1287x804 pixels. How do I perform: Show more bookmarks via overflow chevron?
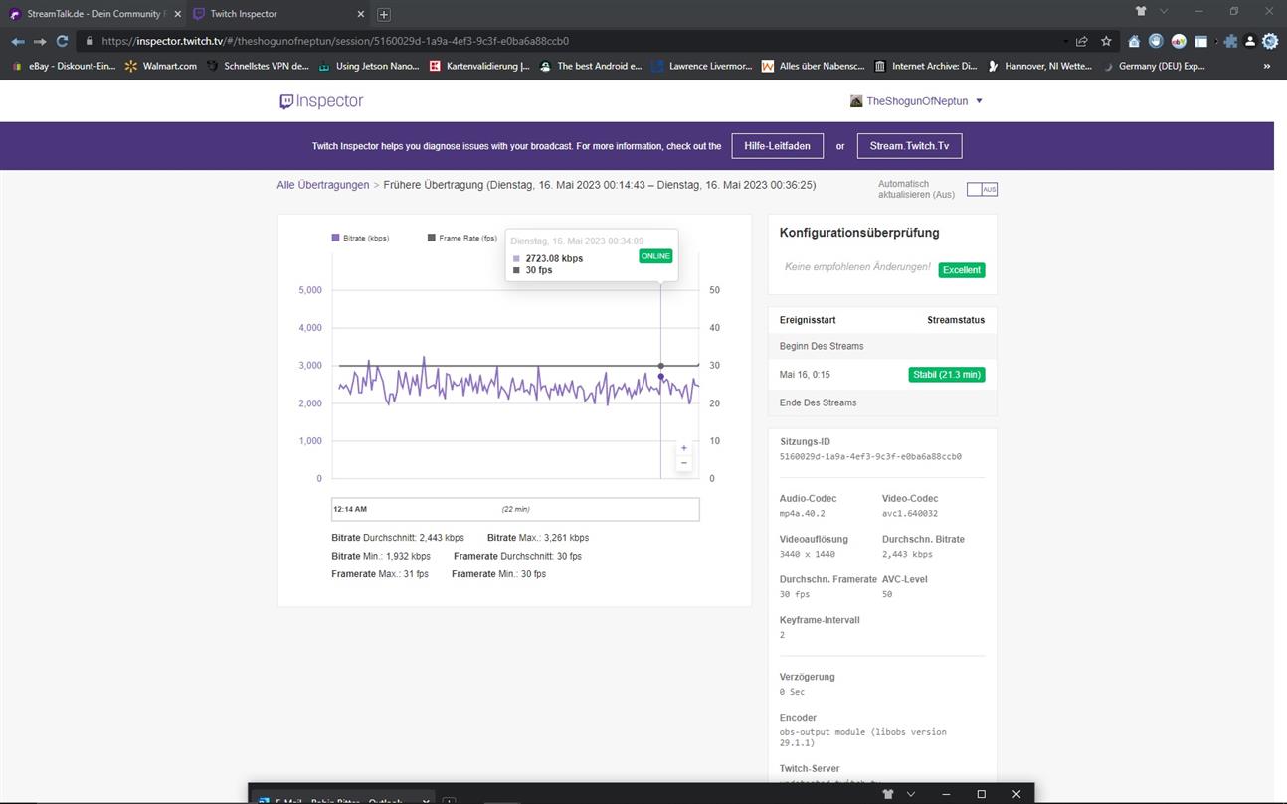click(x=1266, y=67)
